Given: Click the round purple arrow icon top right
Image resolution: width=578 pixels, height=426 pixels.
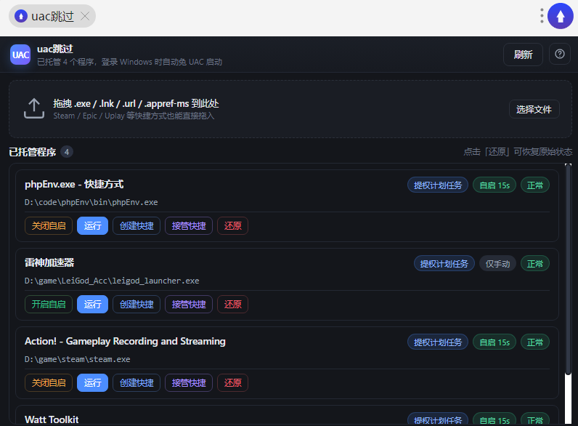Looking at the screenshot, I should click(x=561, y=16).
